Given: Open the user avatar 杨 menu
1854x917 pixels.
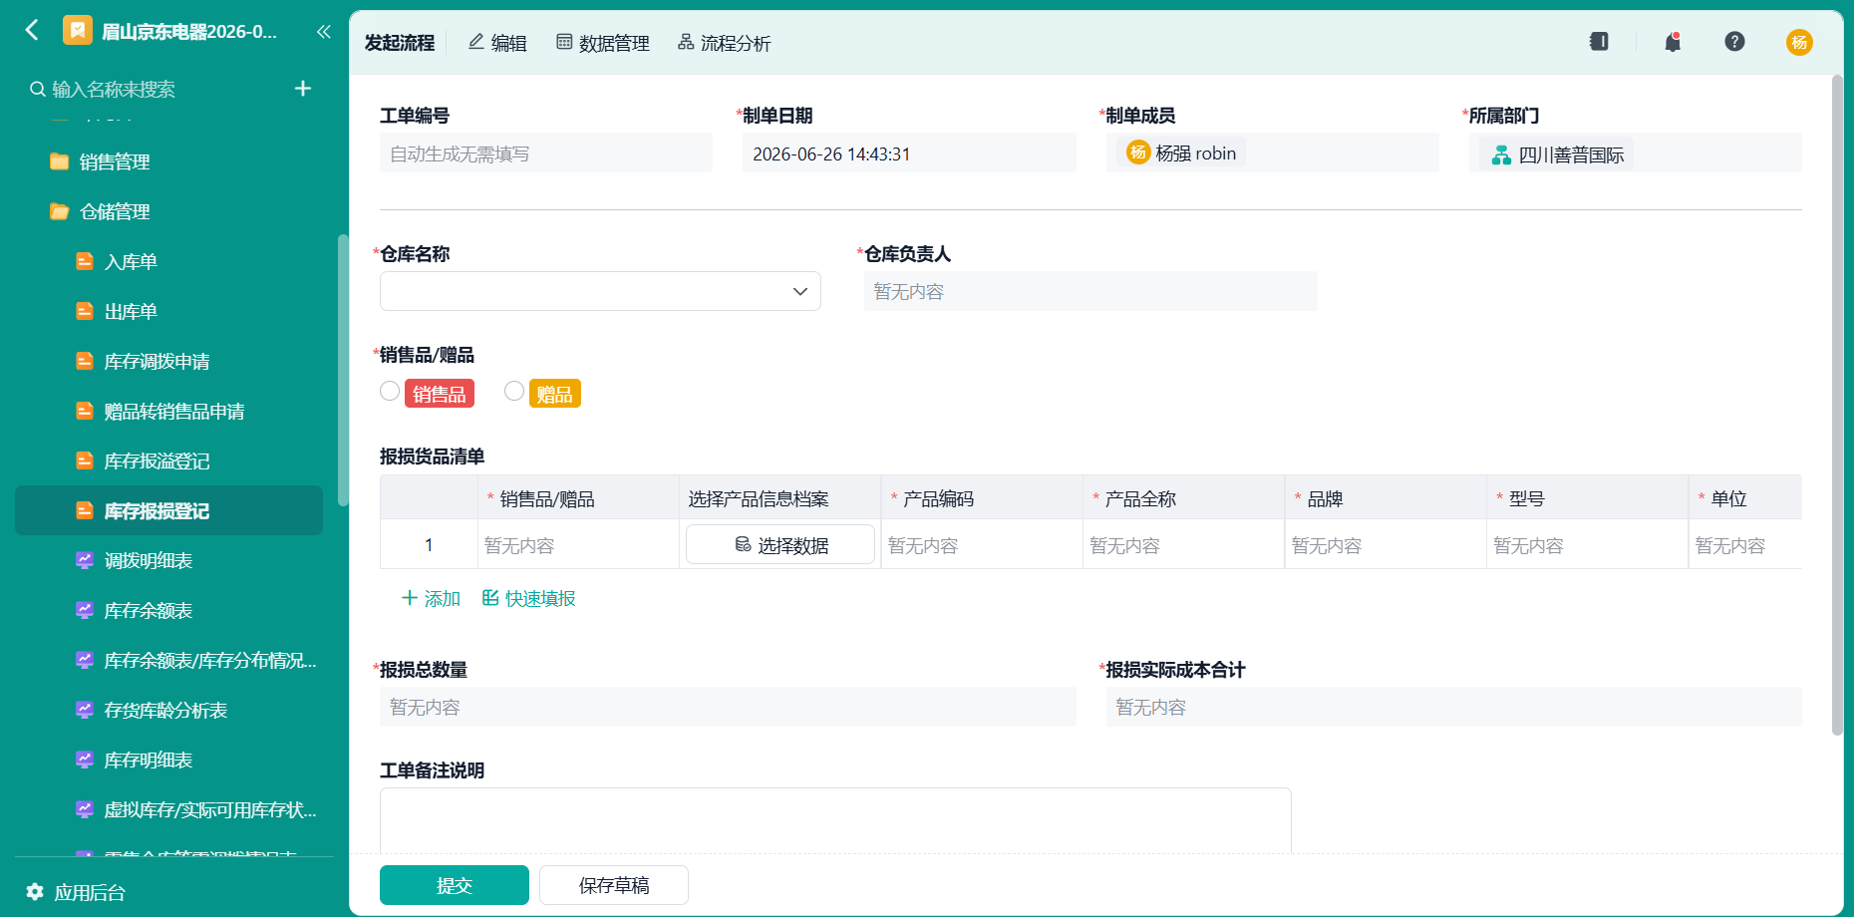Looking at the screenshot, I should click(x=1799, y=42).
